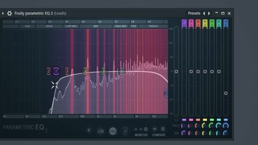Screen dimensions: 258x145
Task: Click the green band 5 gain slider handle
Action: [212, 72]
